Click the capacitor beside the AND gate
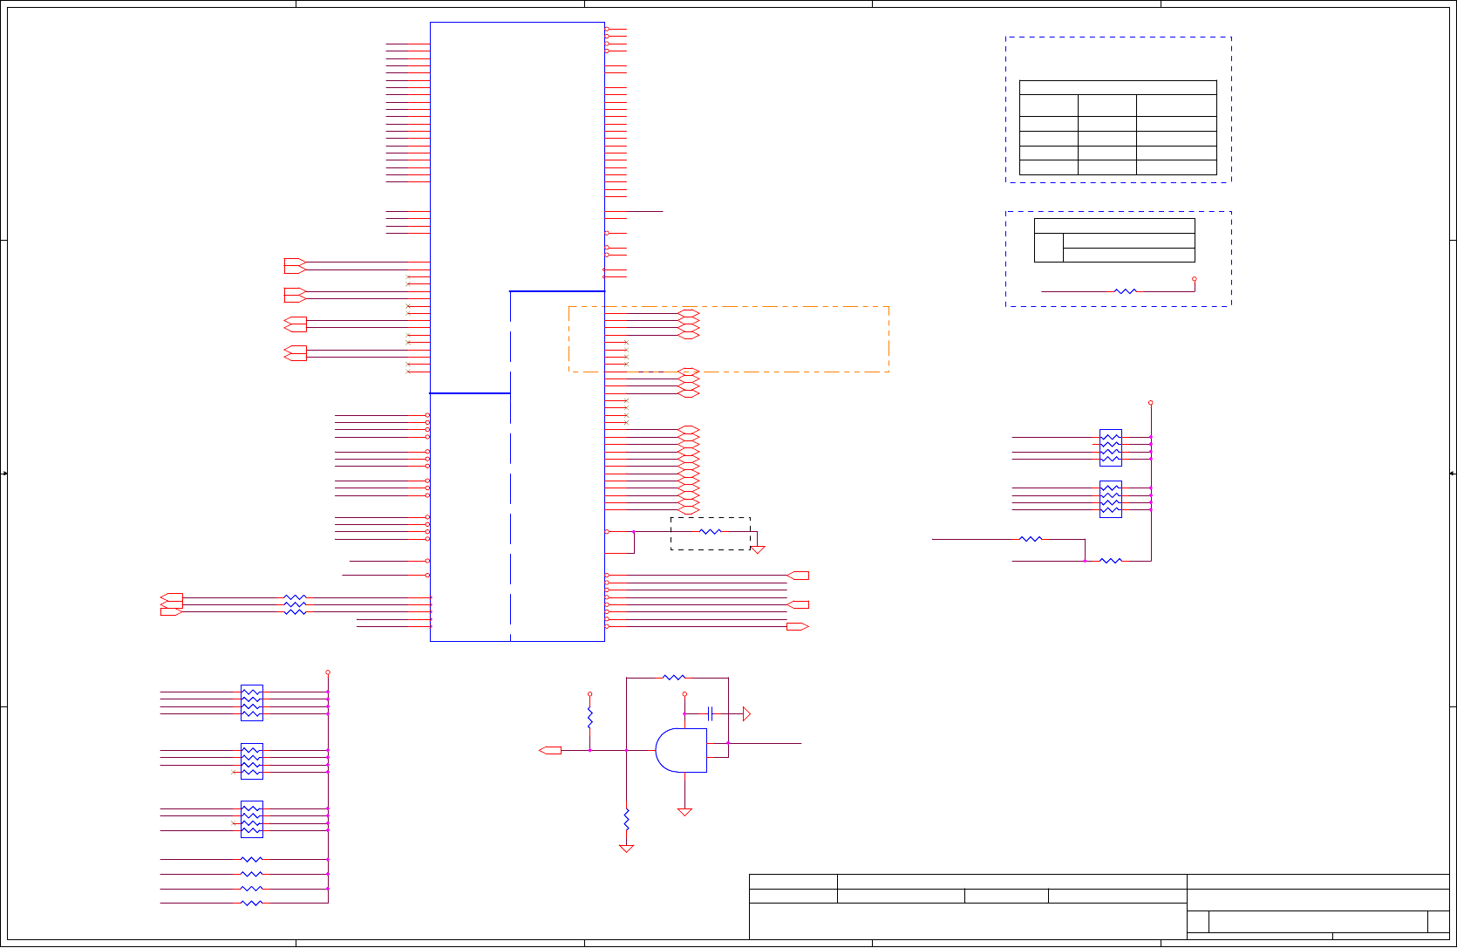Viewport: 1457px width, 948px height. click(x=711, y=713)
